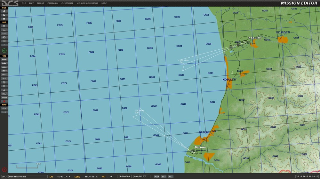Screen dimensions: 320x179
Task: Click the latitude readout 41°47'17" N
Action: [x=64, y=176]
